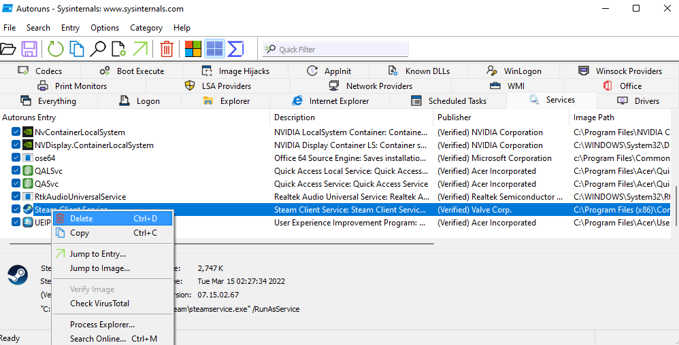Screen dimensions: 679x345
Task: Click the ose64 entry icon
Action: (28, 158)
